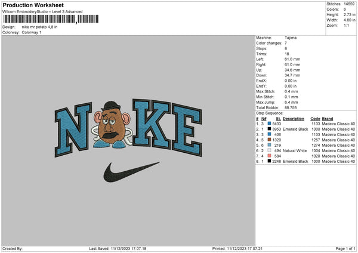Click the Machine value 'Tajima'
The image size is (358, 253).
click(291, 38)
